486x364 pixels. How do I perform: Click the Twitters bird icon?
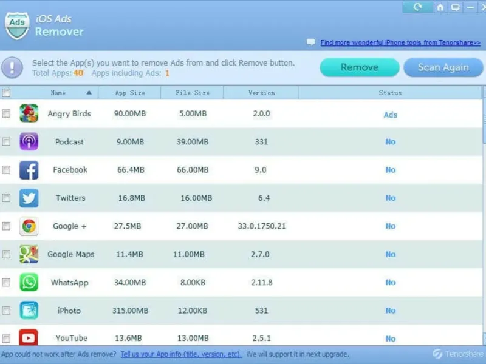click(29, 198)
